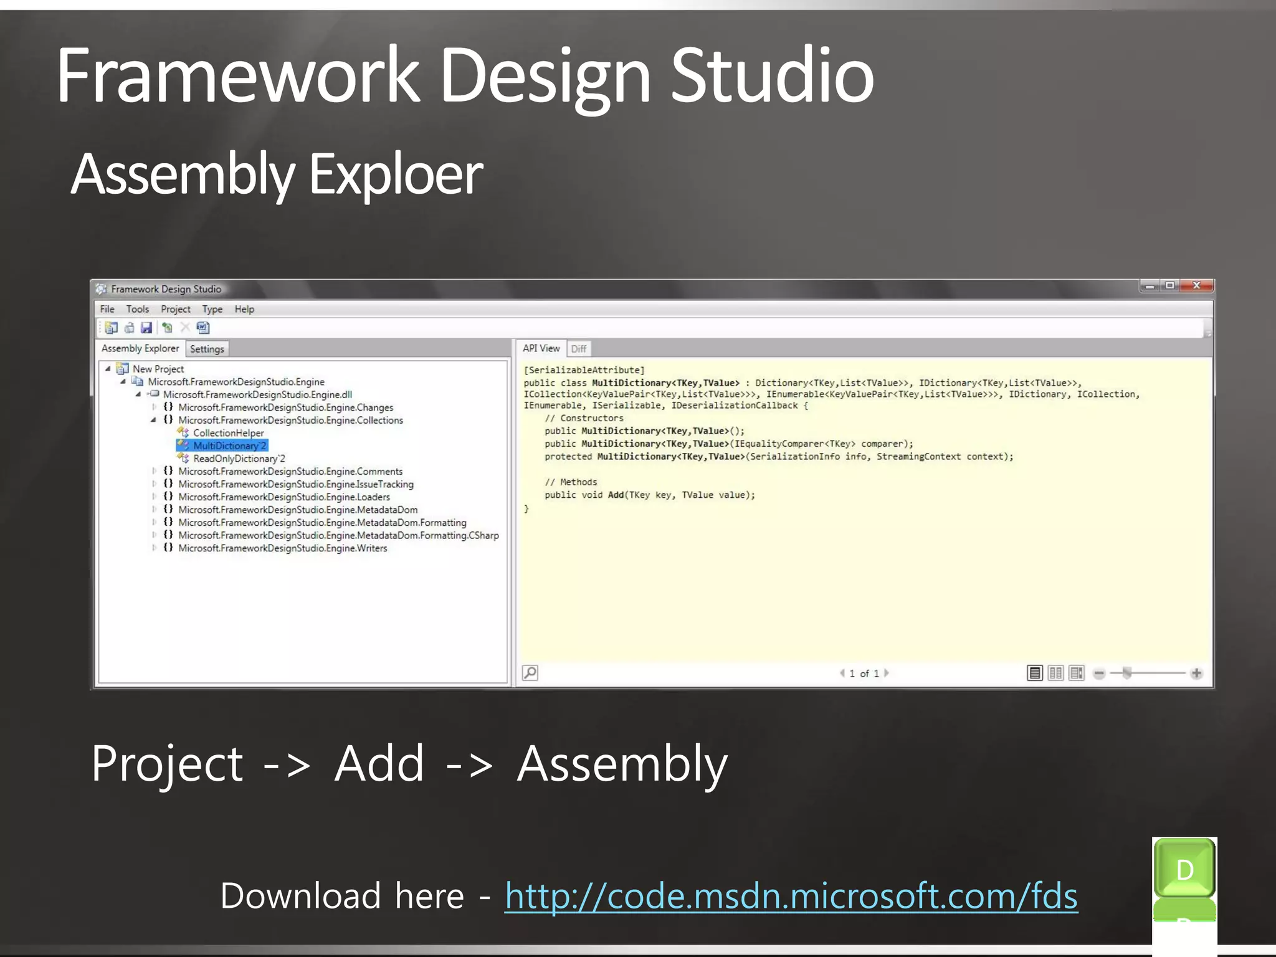
Task: Click the magnifier search icon in viewer
Action: tap(530, 673)
